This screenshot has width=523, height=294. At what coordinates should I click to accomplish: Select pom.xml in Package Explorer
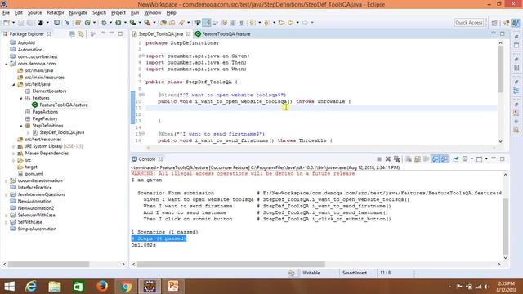click(34, 174)
